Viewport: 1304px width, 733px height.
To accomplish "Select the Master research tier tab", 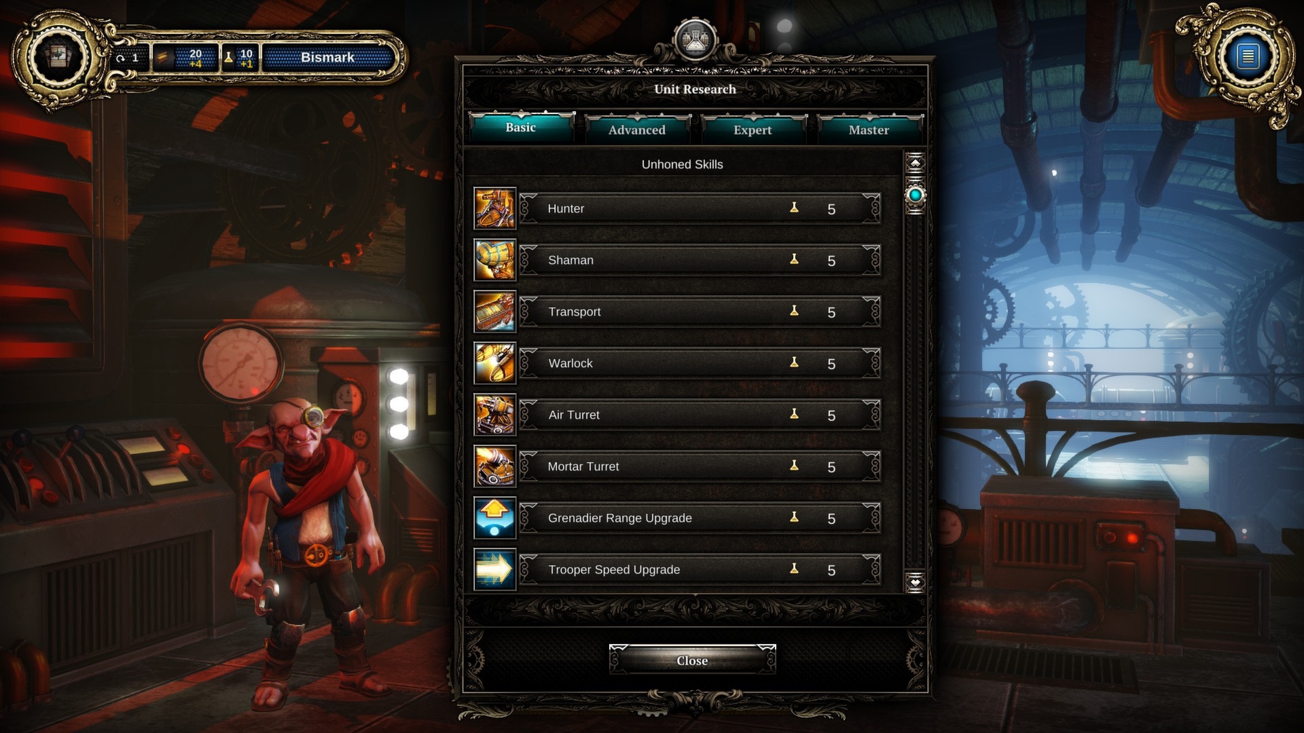I will click(x=868, y=130).
